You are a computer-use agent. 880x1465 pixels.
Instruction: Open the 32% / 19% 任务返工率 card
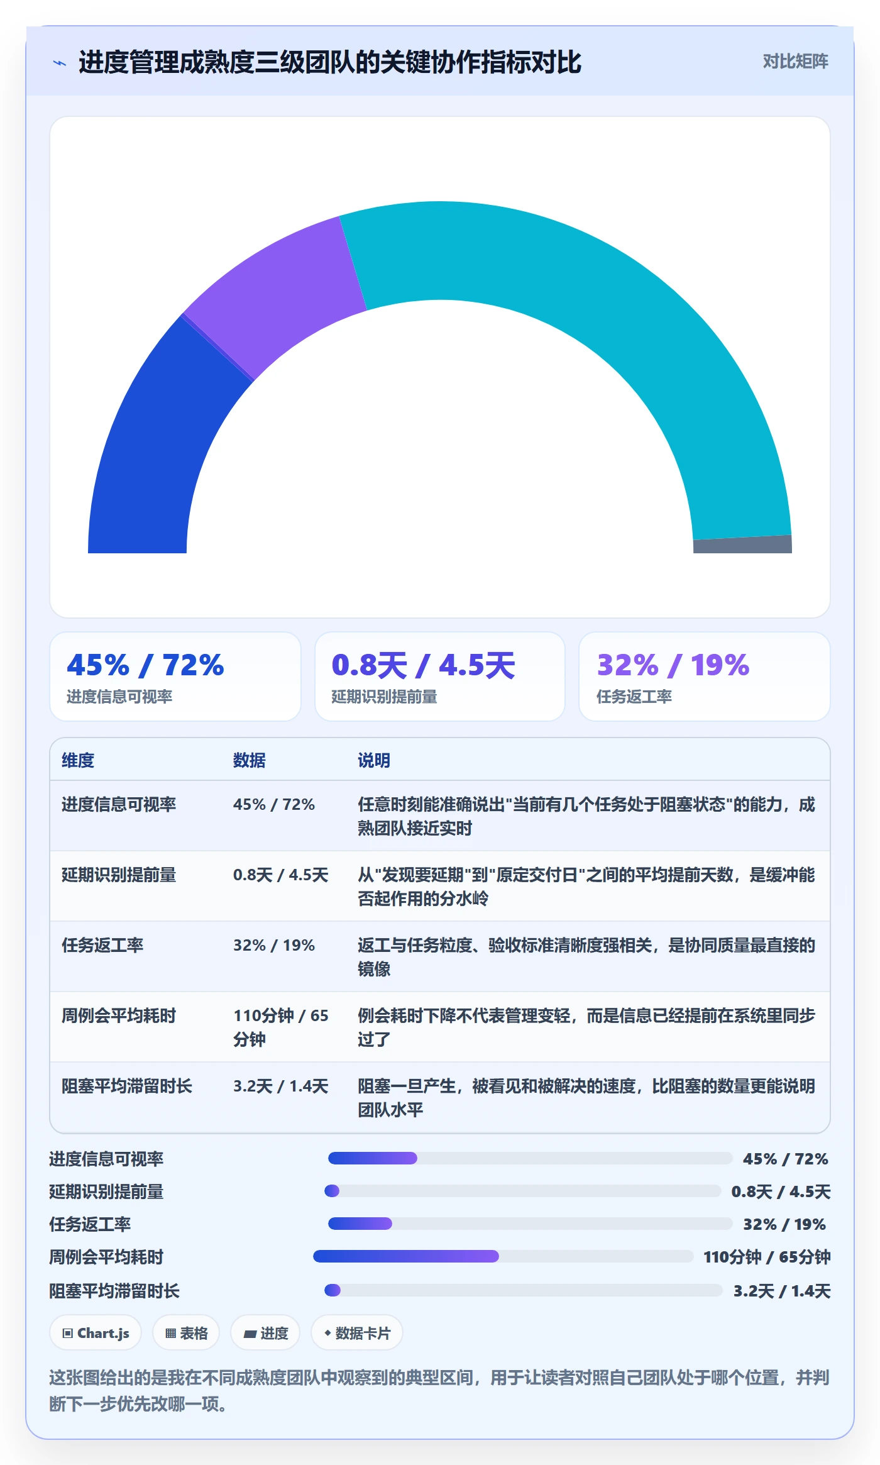(x=704, y=677)
